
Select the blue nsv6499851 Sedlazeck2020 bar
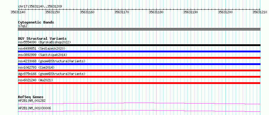(x=139, y=51)
